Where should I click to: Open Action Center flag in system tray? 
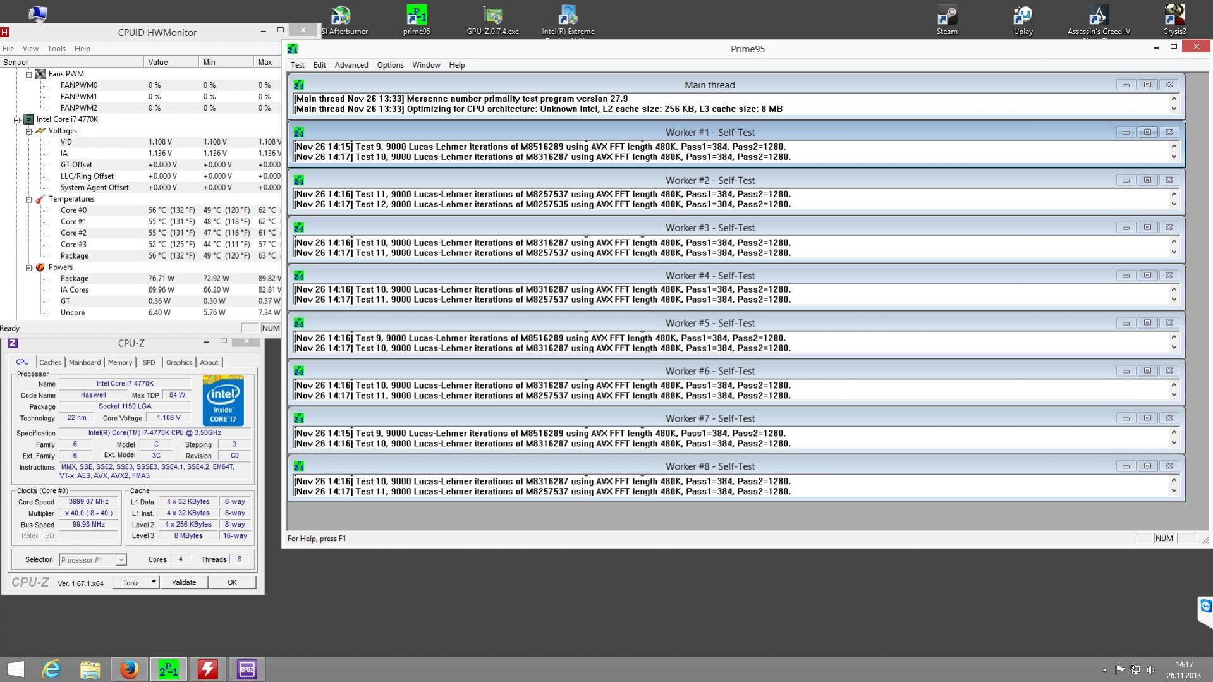coord(1119,669)
